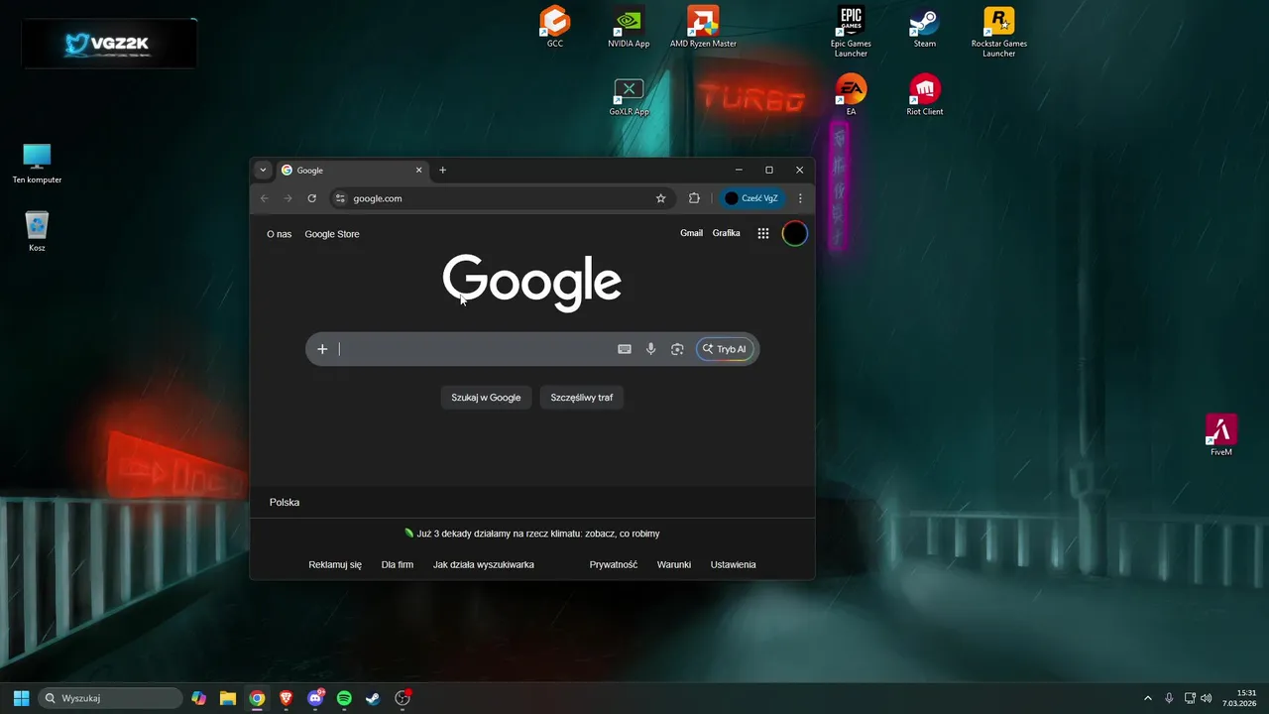Open the clock and date 15:31 in the tray
1269x714 pixels.
click(x=1240, y=698)
